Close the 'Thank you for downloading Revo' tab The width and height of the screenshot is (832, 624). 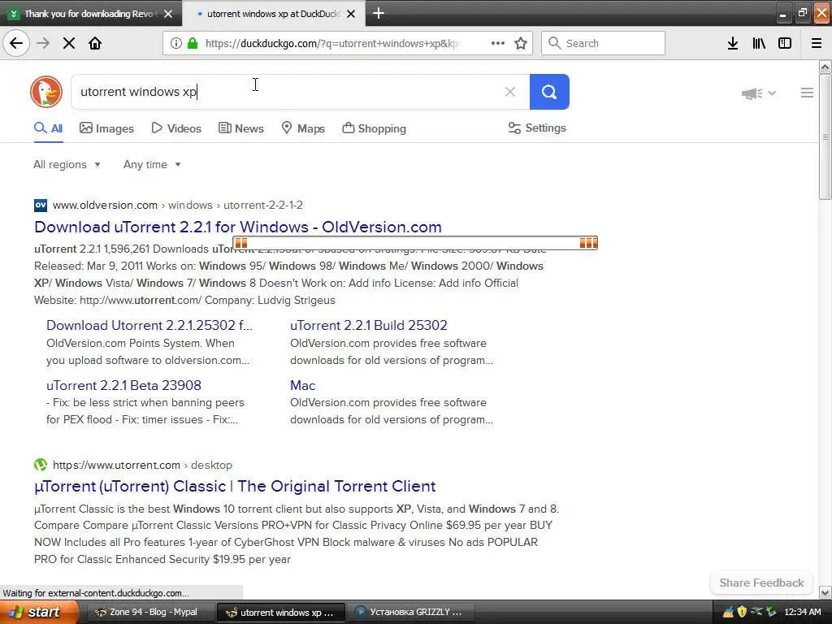pyautogui.click(x=168, y=14)
